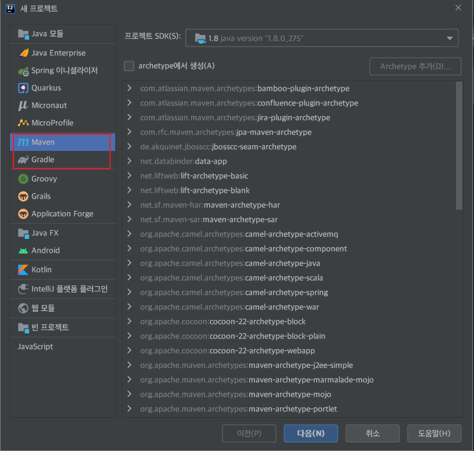Select Quarkus project type label
The width and height of the screenshot is (474, 451).
point(46,88)
